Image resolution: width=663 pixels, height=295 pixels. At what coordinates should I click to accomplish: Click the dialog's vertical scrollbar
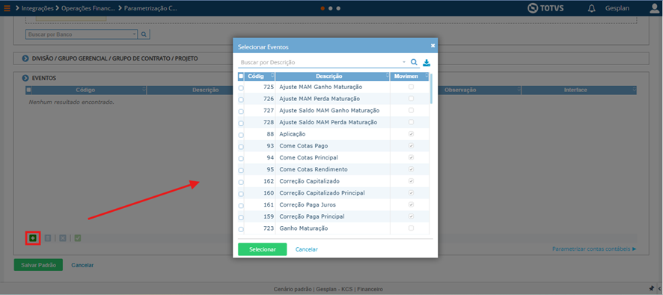(x=431, y=89)
